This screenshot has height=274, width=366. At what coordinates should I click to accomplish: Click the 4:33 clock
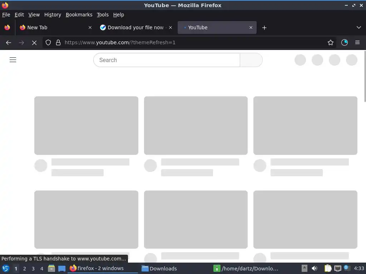[359, 268]
